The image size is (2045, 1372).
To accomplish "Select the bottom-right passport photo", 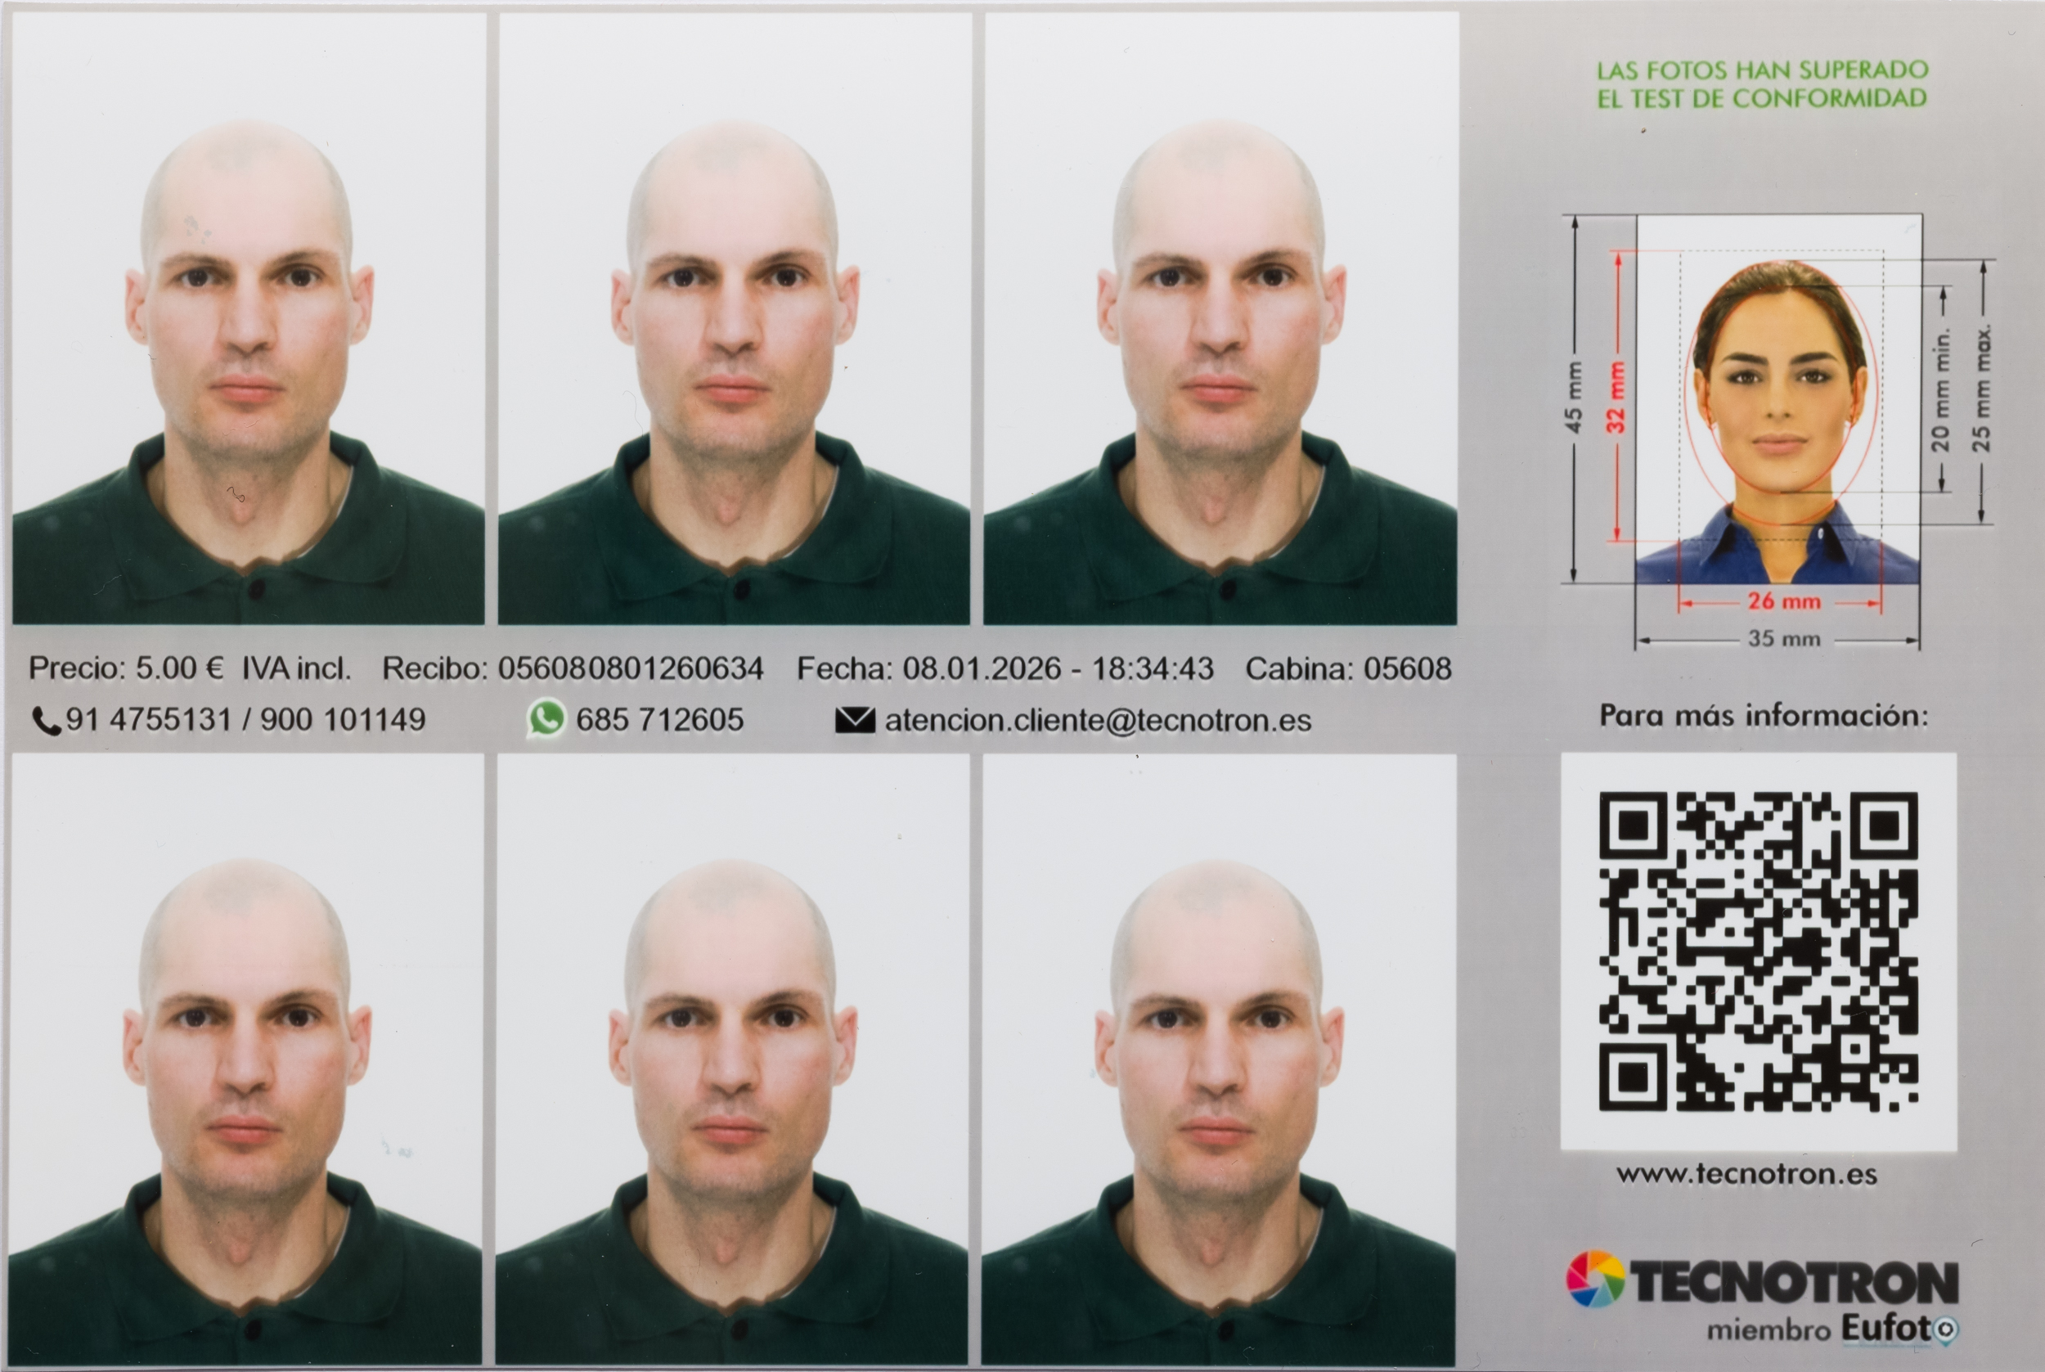I will coord(1219,1059).
